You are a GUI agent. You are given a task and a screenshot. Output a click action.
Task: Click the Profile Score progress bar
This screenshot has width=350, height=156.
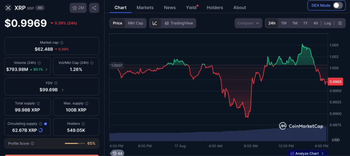pos(75,143)
